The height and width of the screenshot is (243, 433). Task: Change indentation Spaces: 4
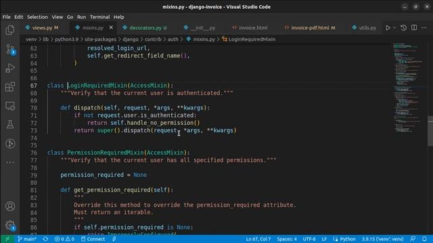click(x=287, y=239)
